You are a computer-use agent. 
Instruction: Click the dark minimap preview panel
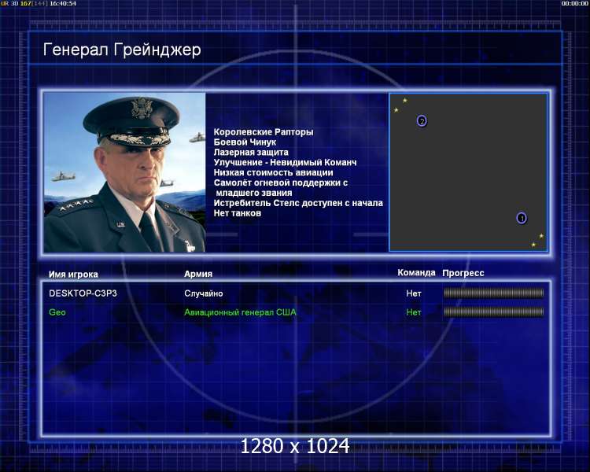point(468,172)
